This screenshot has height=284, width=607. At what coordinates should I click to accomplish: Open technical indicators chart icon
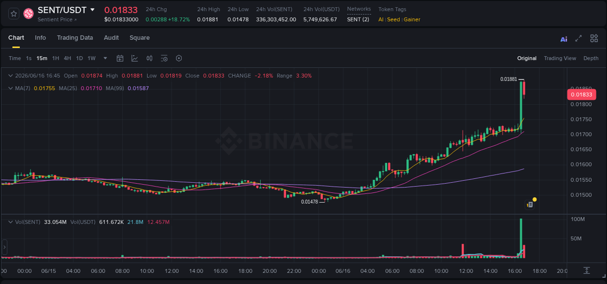tap(135, 58)
